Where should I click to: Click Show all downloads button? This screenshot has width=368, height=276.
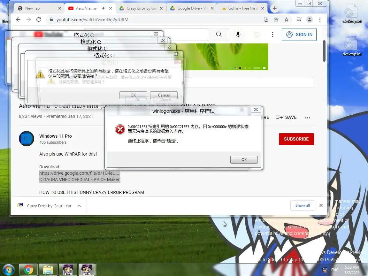pyautogui.click(x=303, y=205)
